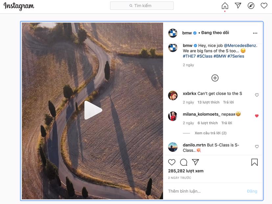Open direct messages paper plane icon in header
This screenshot has height=204, width=272.
pos(238,6)
